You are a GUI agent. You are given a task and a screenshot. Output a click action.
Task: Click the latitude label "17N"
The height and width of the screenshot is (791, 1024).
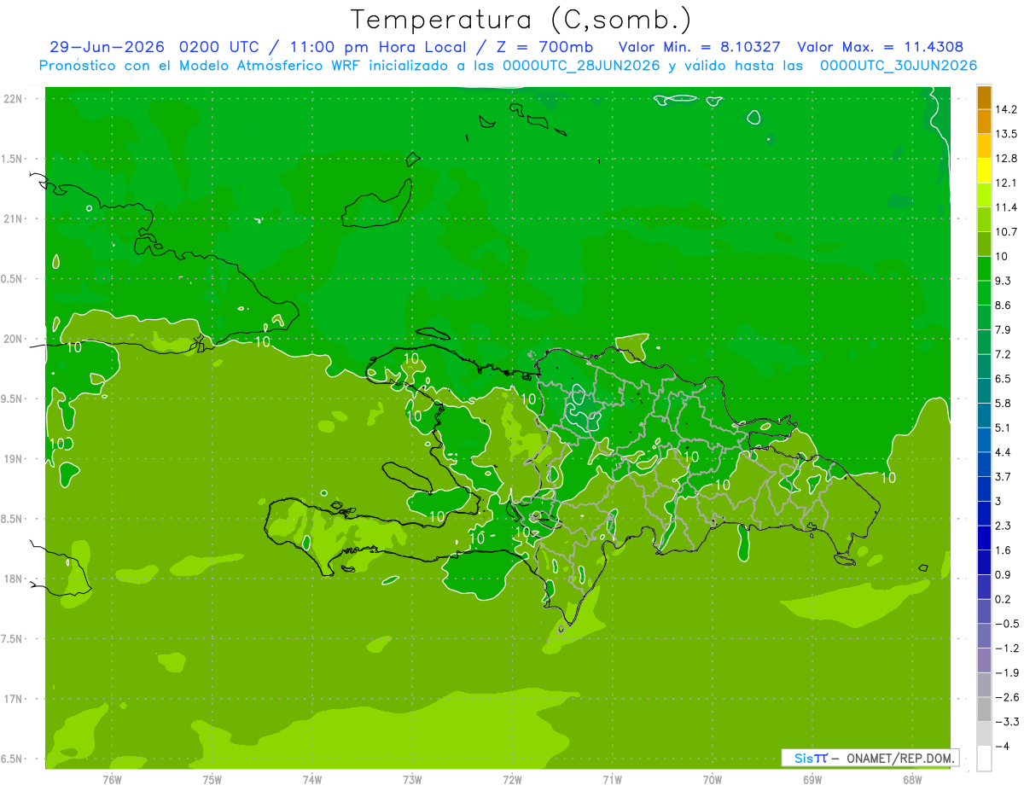pos(13,699)
